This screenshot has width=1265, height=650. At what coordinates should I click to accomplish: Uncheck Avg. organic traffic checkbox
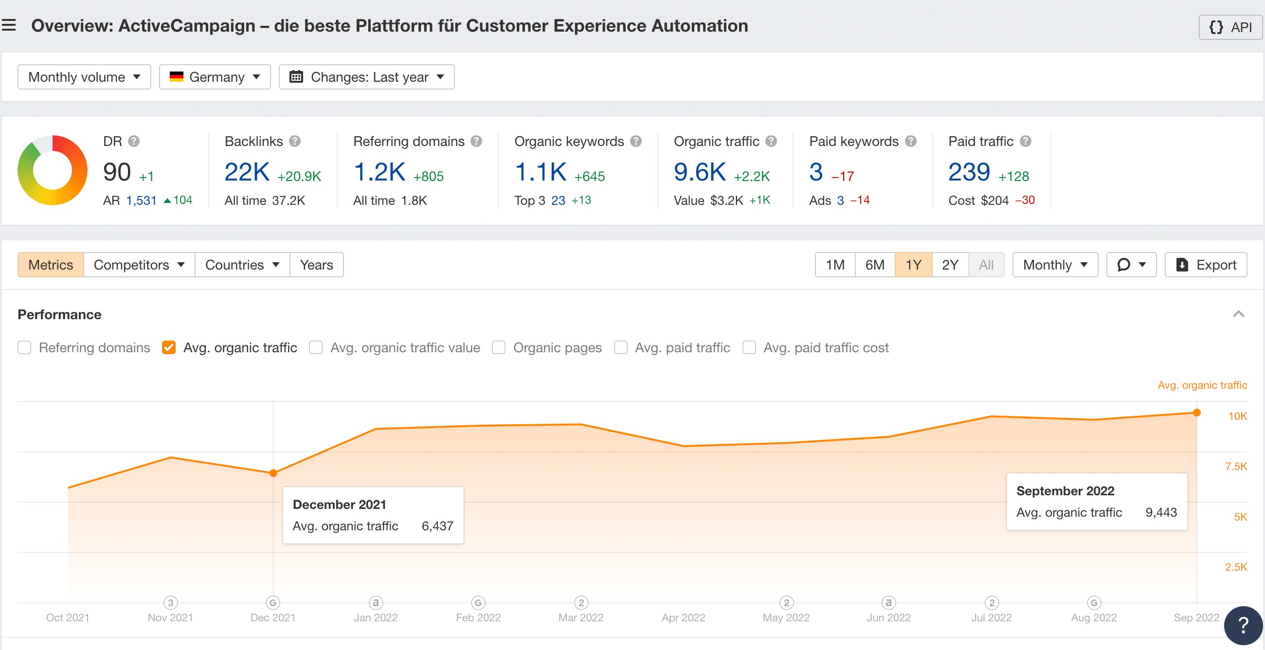tap(169, 347)
